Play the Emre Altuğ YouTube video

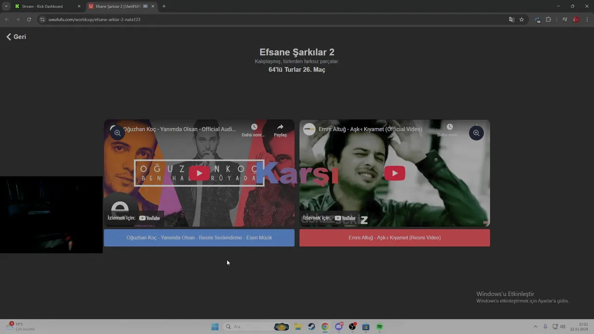pyautogui.click(x=394, y=173)
